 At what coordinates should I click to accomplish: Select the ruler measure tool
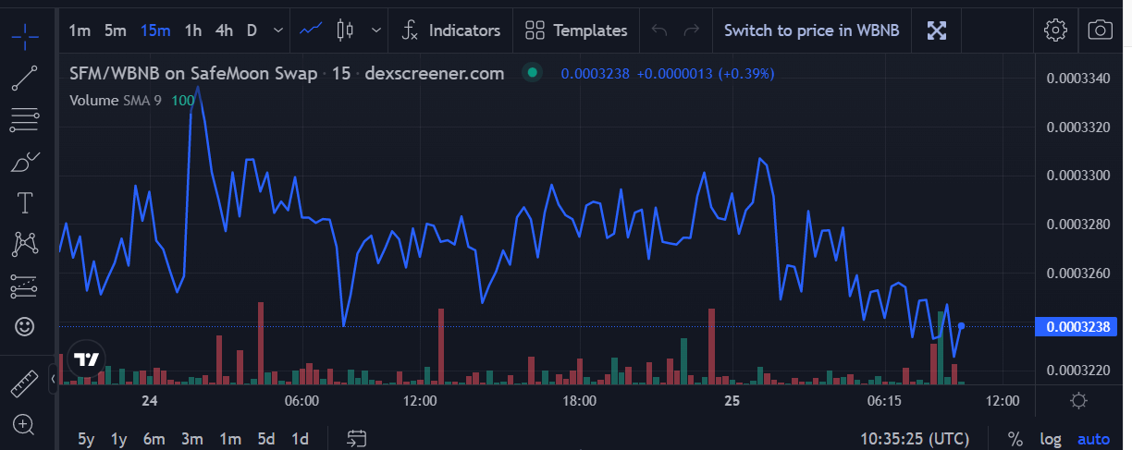tap(25, 383)
